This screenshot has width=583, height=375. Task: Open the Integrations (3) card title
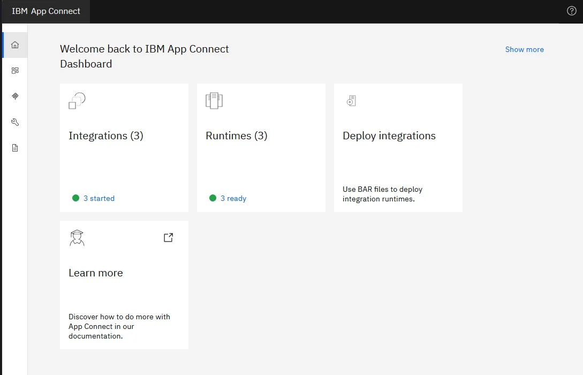click(106, 136)
